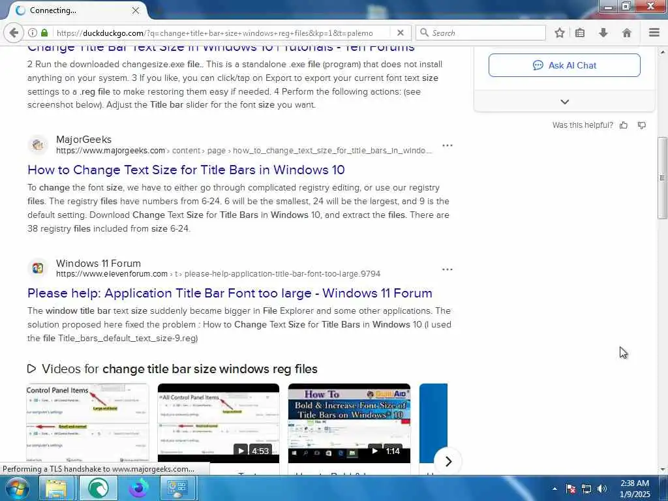Go back using the browser back arrow
668x501 pixels.
(13, 33)
